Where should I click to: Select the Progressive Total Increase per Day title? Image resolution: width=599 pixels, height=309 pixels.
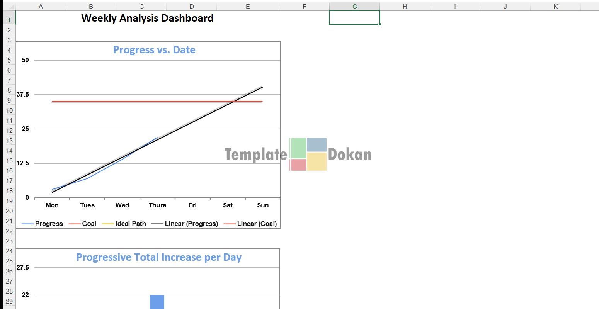point(159,257)
